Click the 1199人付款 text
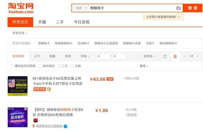Viewport: 203px width, 133px height. pyautogui.click(x=131, y=78)
